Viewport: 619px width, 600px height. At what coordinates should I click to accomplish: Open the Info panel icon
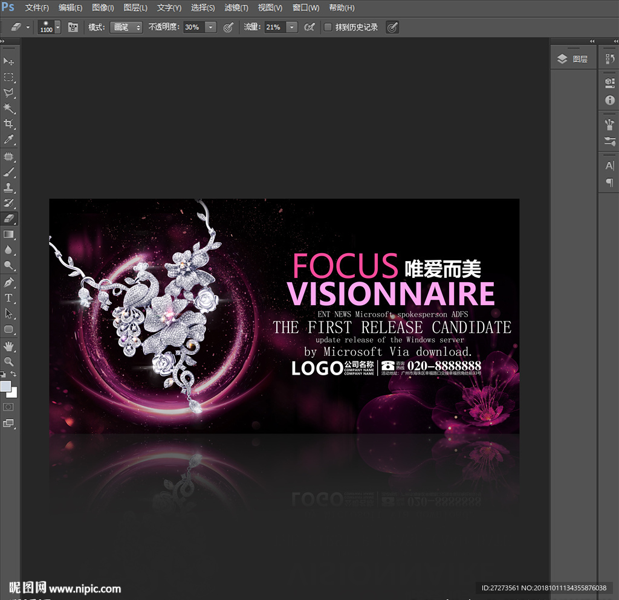coord(609,100)
